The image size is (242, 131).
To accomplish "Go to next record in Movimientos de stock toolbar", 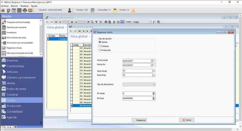I will [87, 31].
